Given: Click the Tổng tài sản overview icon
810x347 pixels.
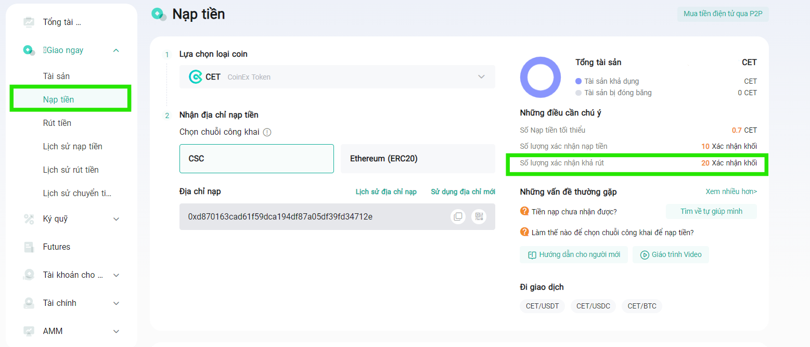Looking at the screenshot, I should click(x=29, y=22).
